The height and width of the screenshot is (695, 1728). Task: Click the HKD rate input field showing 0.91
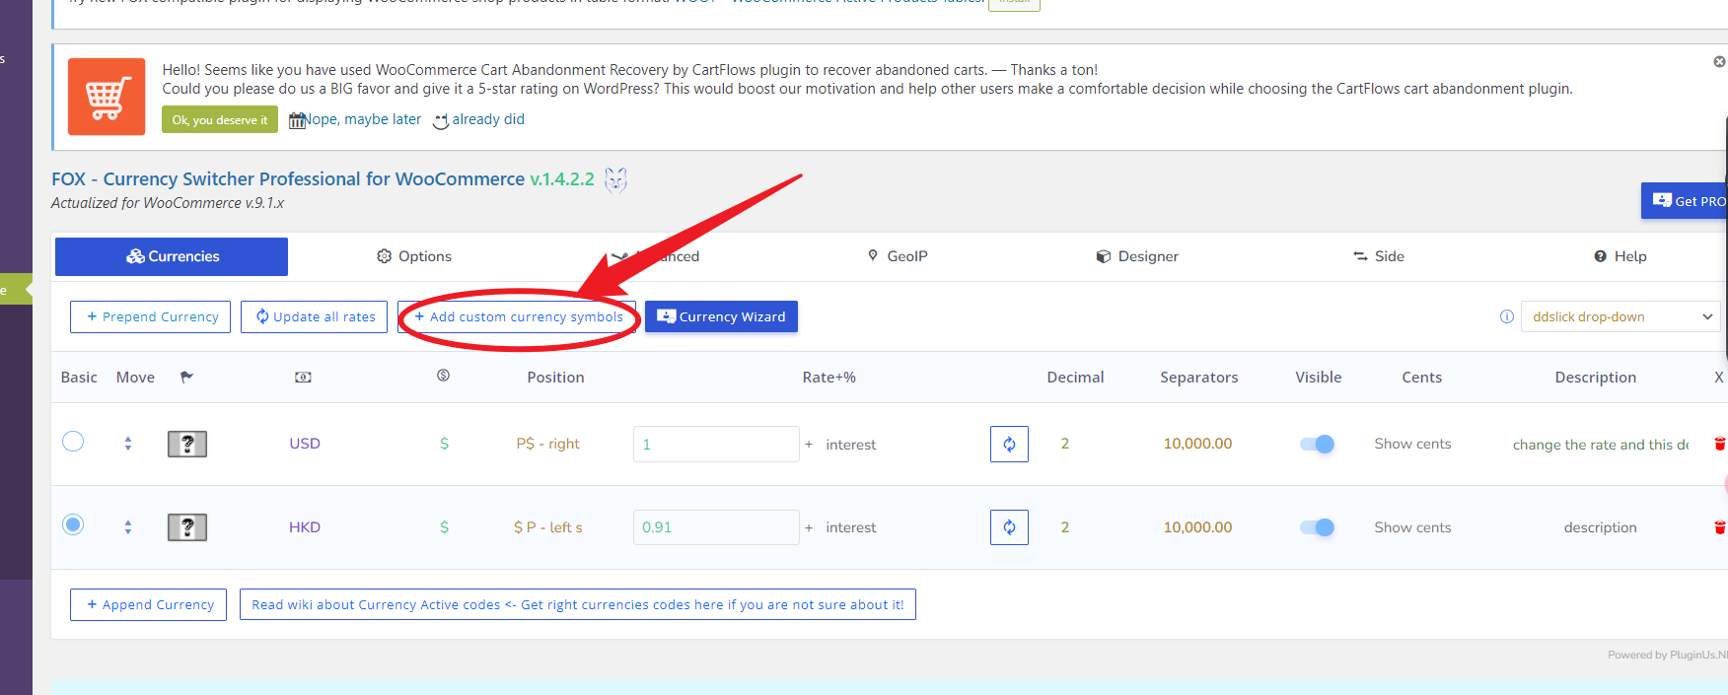pyautogui.click(x=716, y=527)
